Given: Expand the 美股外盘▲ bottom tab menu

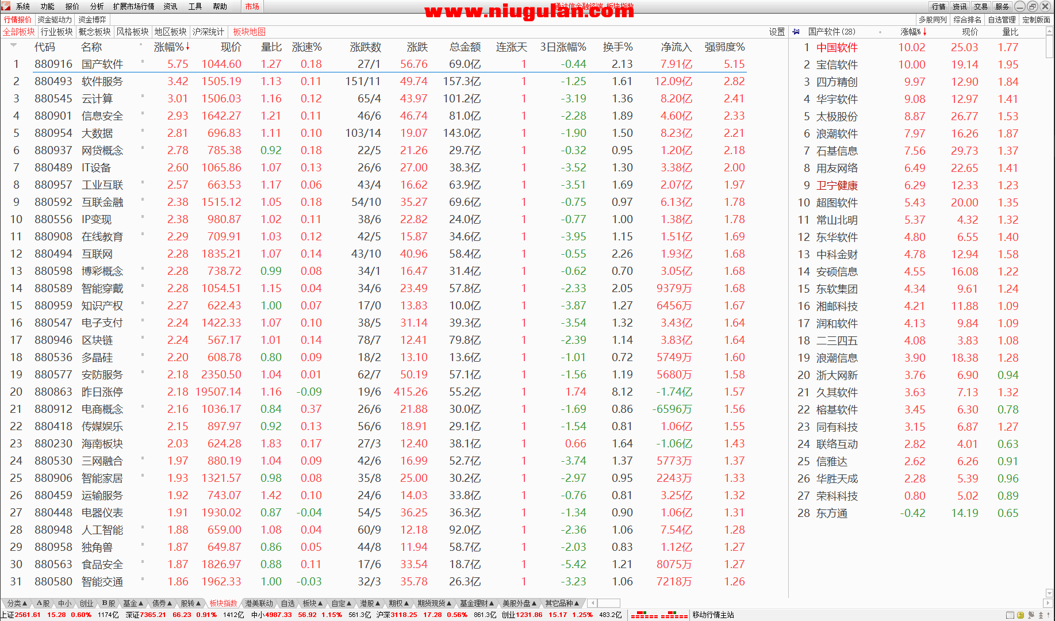Looking at the screenshot, I should click(x=519, y=603).
